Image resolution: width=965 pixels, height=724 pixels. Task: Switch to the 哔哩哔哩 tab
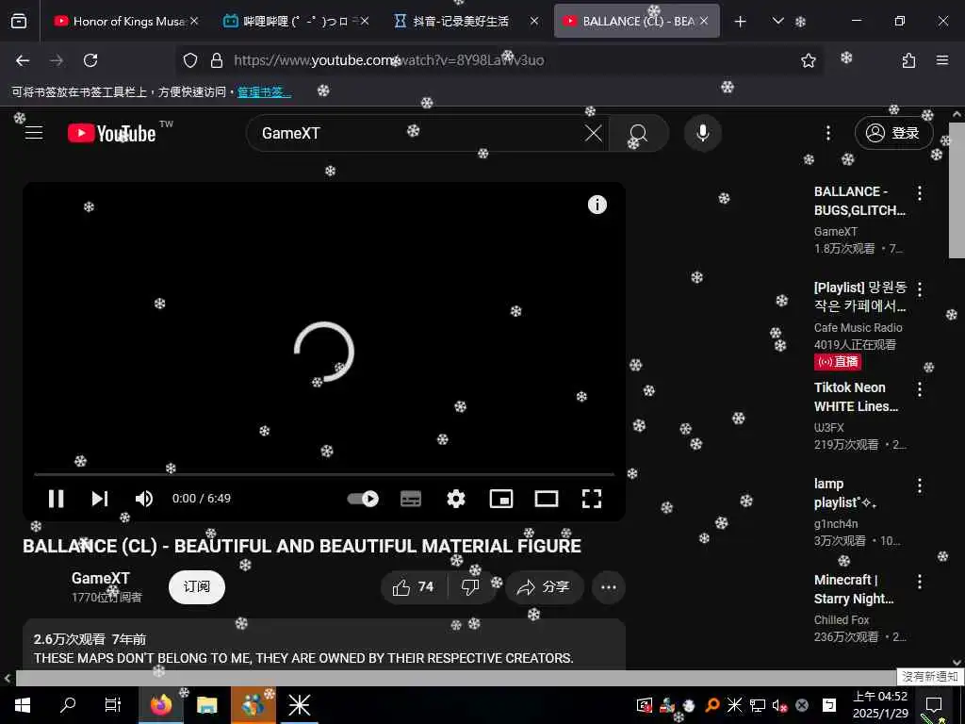(x=295, y=21)
